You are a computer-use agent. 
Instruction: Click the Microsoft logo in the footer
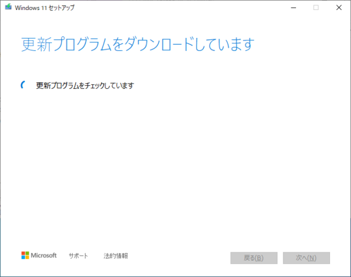point(39,255)
